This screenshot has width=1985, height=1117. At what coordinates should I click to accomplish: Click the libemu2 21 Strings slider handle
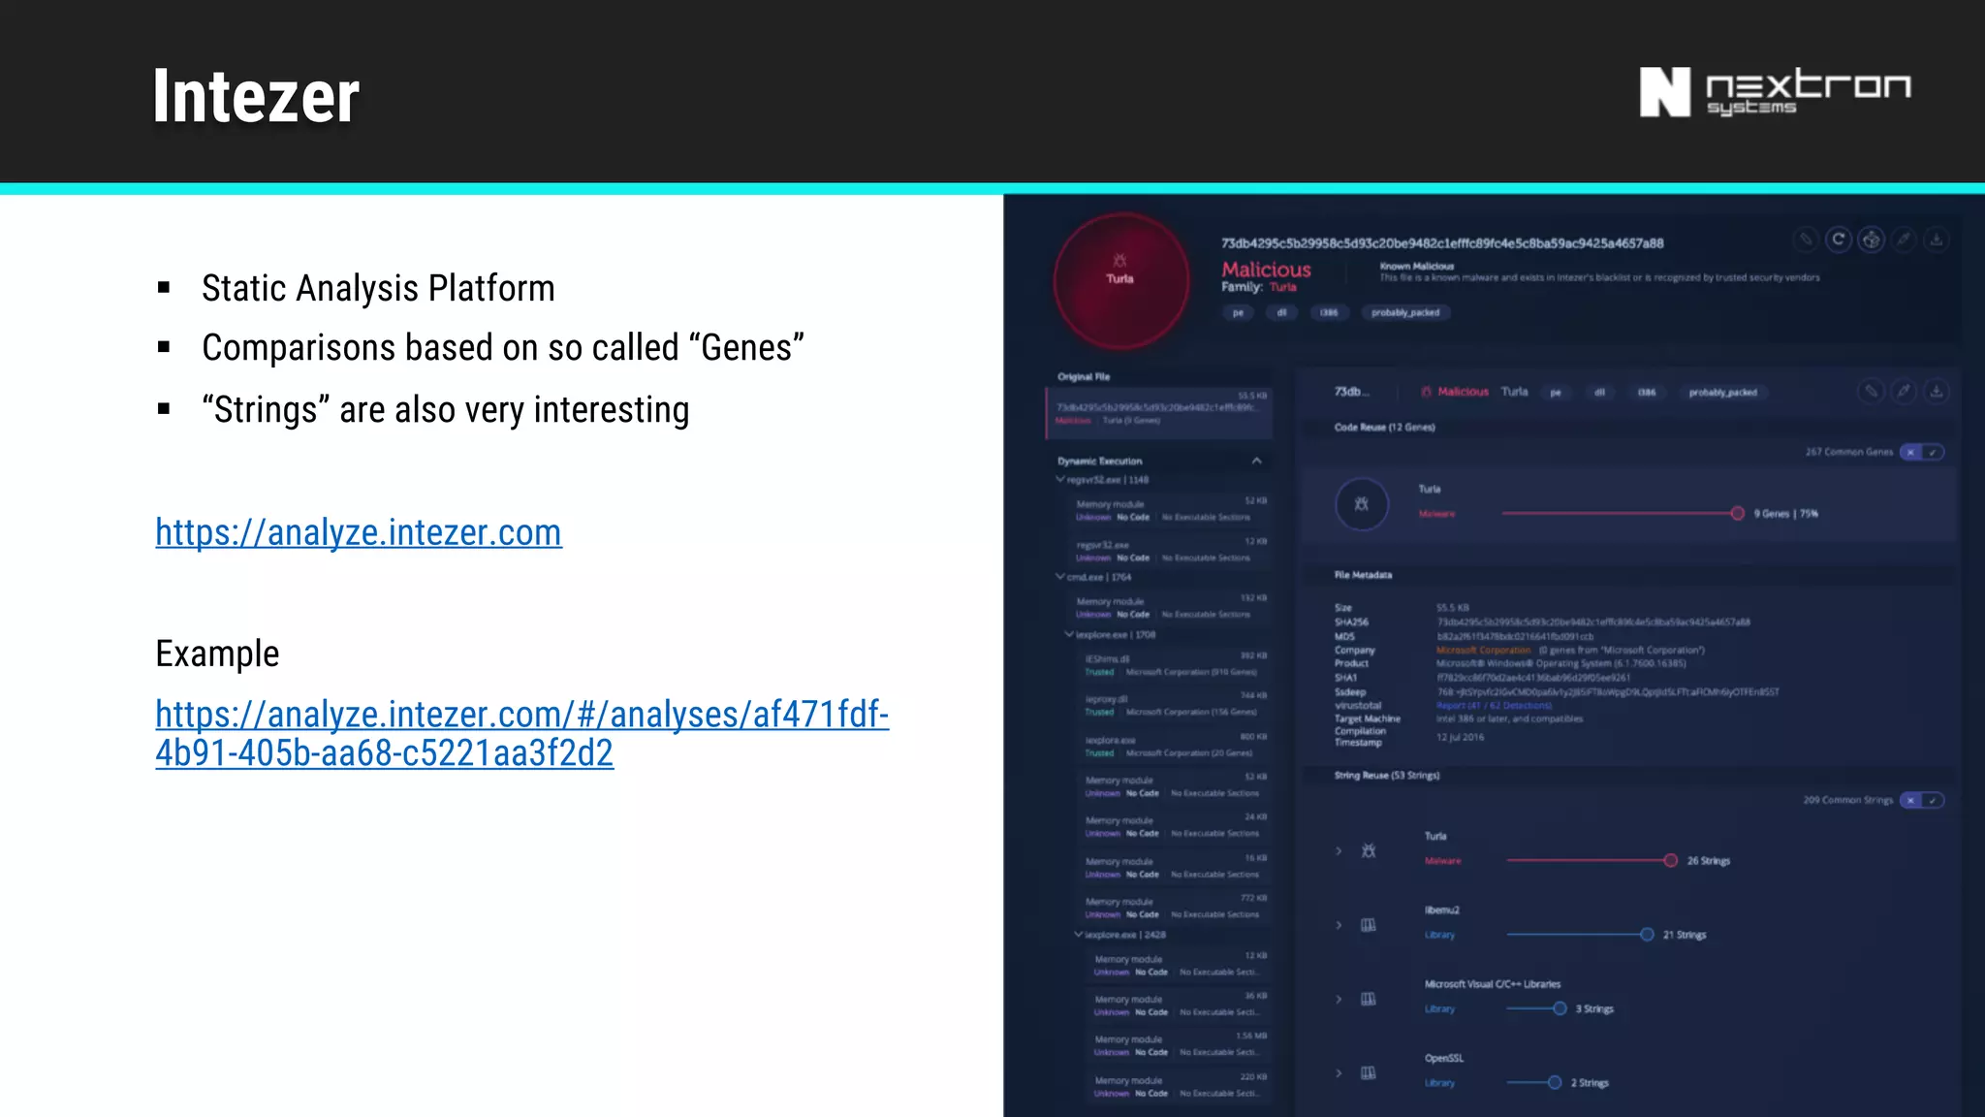click(1647, 934)
